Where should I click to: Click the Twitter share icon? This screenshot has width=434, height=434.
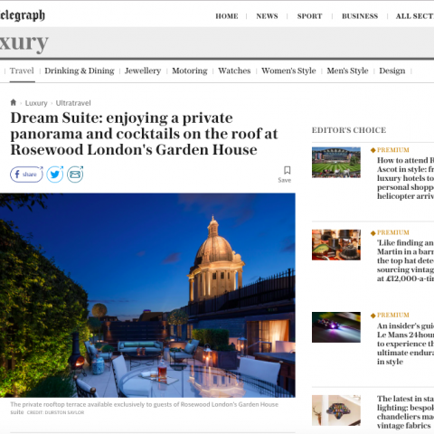tap(55, 175)
